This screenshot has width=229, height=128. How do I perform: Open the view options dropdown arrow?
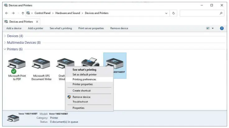(213, 28)
